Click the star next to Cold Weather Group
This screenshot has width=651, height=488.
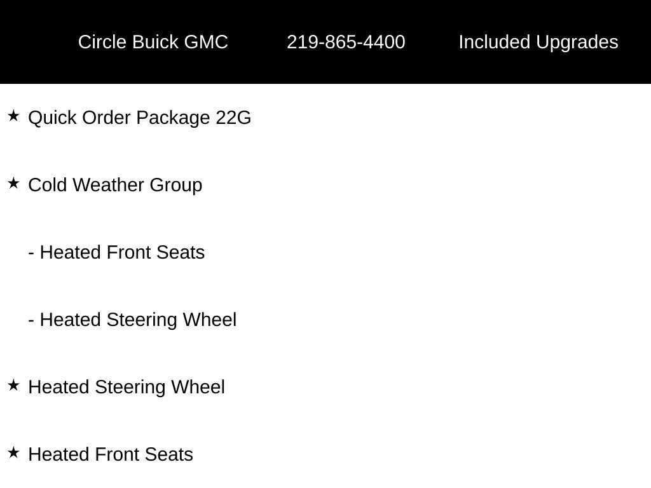[x=14, y=183]
